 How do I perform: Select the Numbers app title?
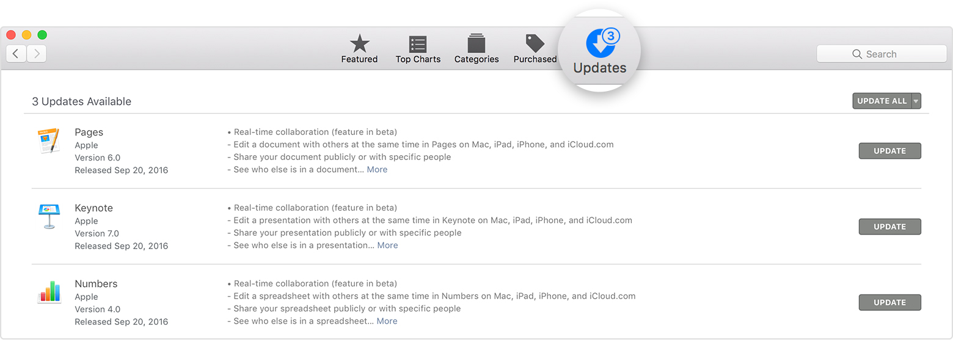[96, 284]
